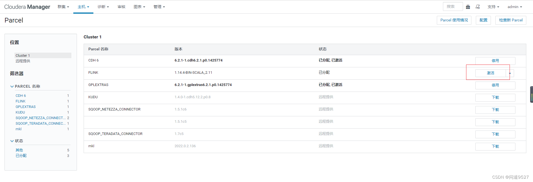Filter by mkl parcel
Viewport: 533px width, 182px height.
click(18, 129)
